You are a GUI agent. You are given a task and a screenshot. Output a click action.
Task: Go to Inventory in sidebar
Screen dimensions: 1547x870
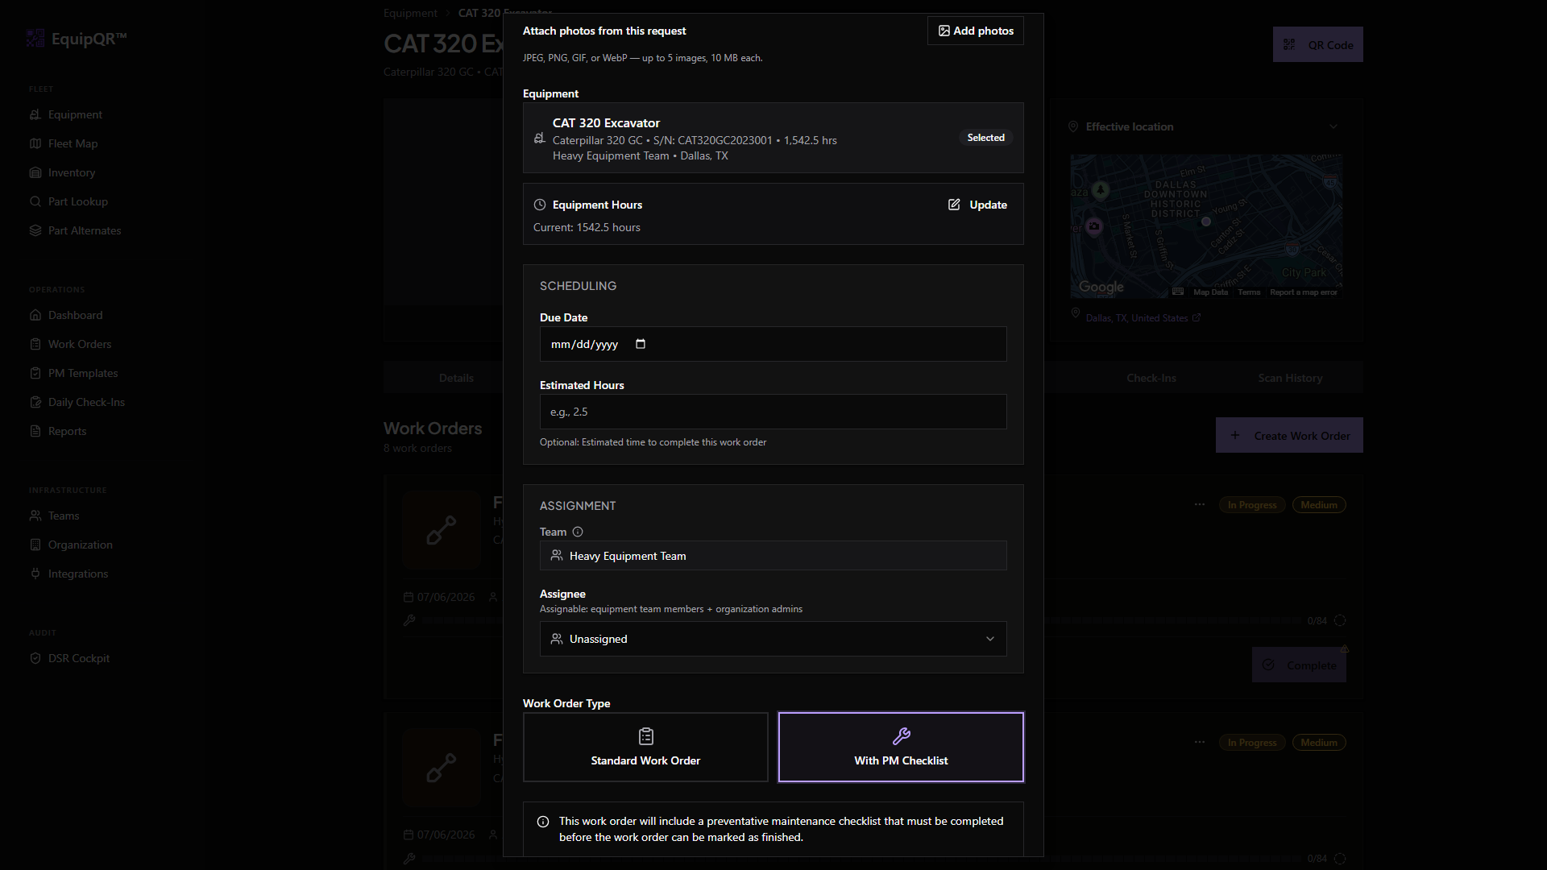(71, 172)
